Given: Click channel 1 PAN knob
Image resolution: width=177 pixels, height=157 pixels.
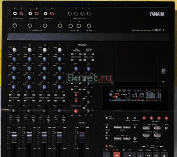Looking at the screenshot, I should tap(14, 111).
